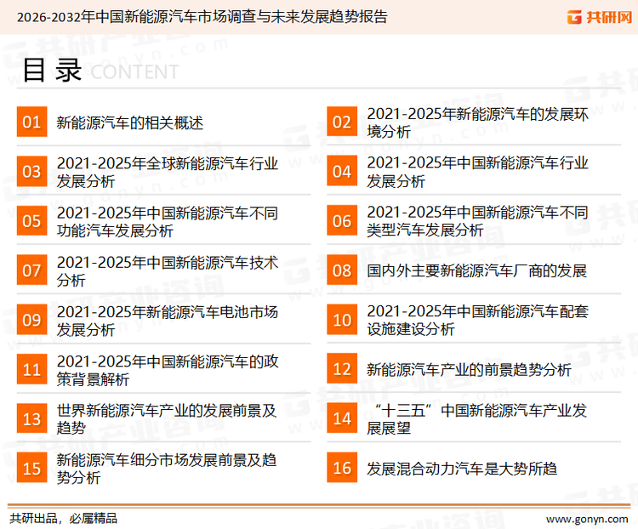Click the orange 11 number box
The image size is (638, 529).
click(x=31, y=369)
